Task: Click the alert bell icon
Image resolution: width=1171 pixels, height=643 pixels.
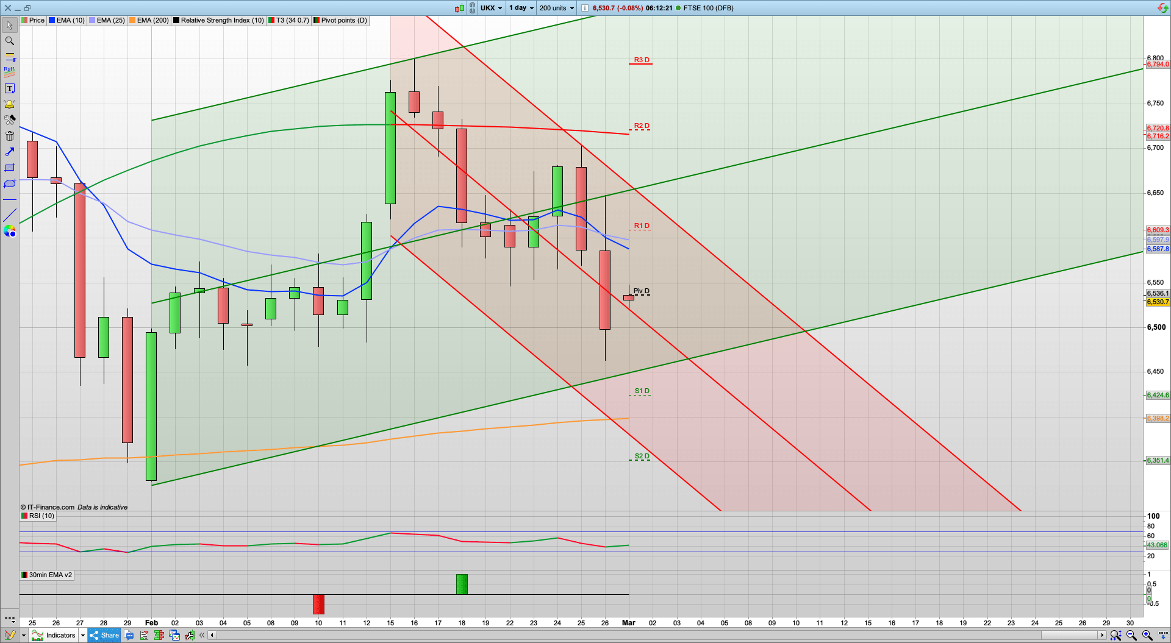Action: click(x=10, y=104)
